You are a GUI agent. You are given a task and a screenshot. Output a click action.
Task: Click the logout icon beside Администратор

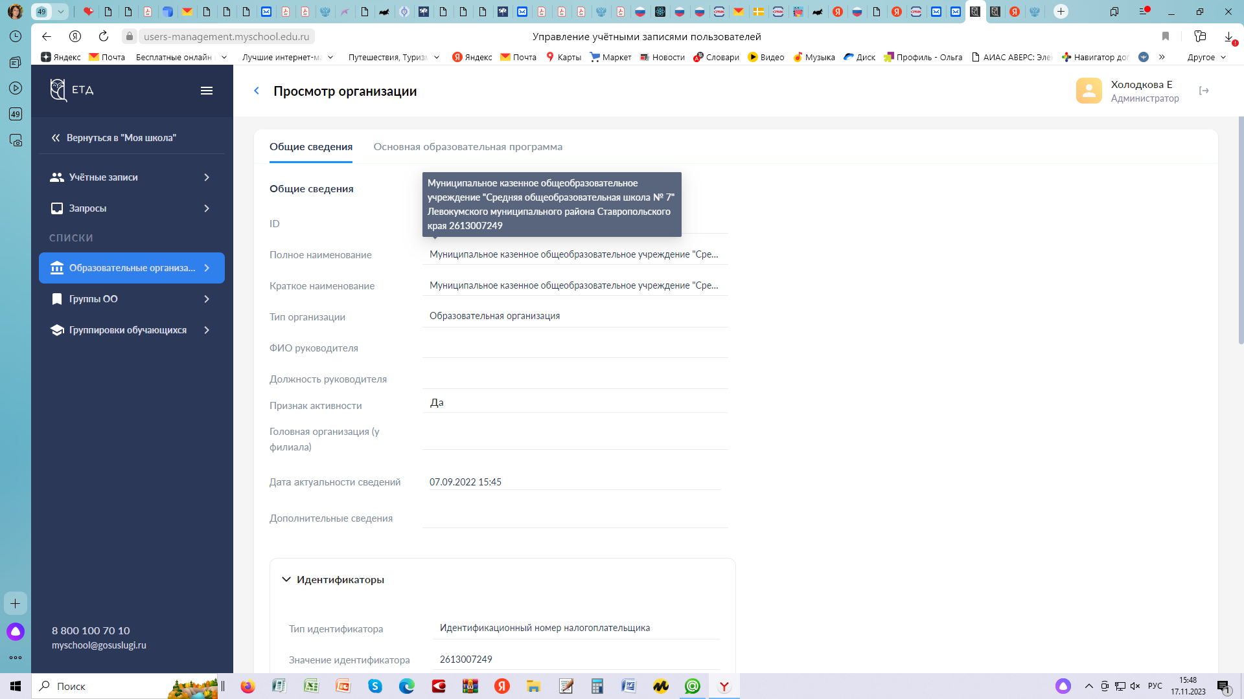(1204, 91)
